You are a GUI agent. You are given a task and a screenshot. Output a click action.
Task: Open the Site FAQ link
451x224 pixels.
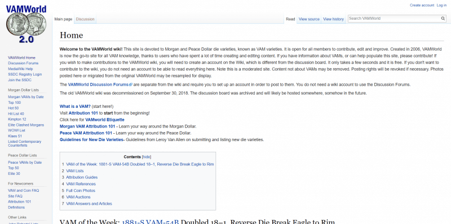click(15, 196)
